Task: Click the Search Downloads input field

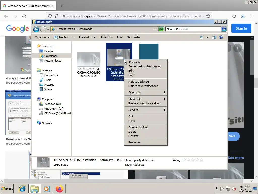Action: 193,29
